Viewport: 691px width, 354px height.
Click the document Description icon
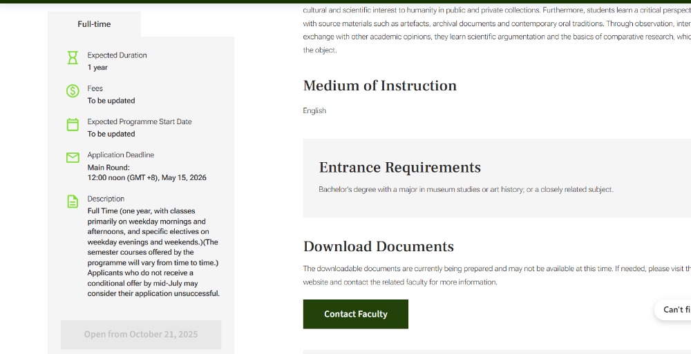click(73, 201)
